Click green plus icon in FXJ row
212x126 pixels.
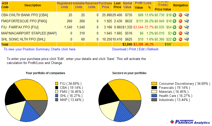pyautogui.click(x=174, y=27)
